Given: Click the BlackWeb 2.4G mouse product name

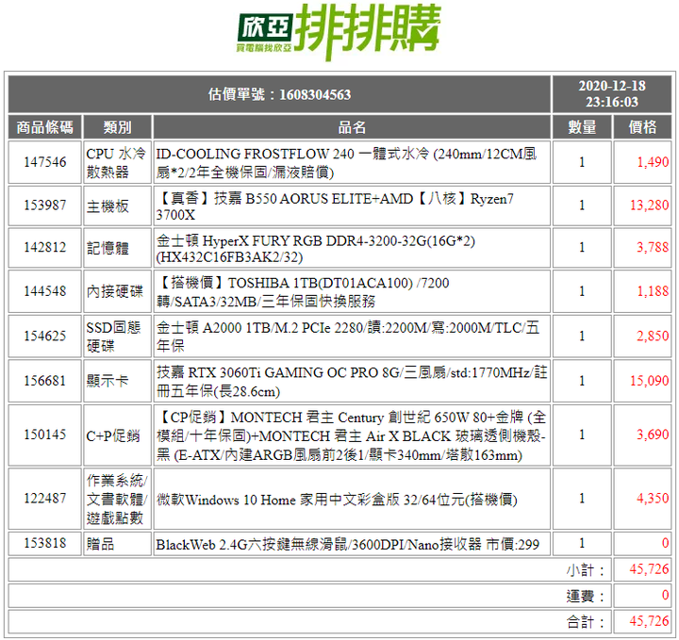Looking at the screenshot, I should click(x=348, y=544).
